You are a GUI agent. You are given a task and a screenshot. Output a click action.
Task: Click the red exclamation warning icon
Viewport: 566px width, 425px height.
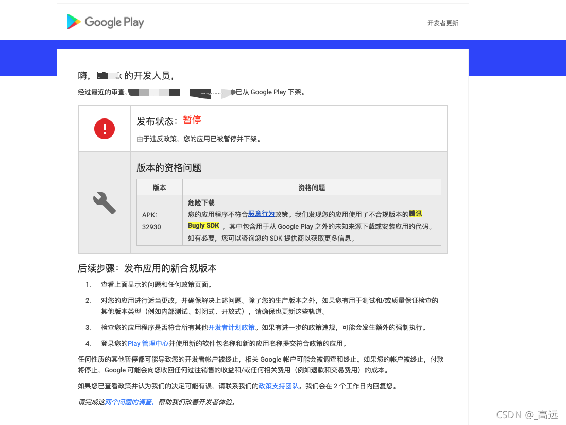coord(105,129)
